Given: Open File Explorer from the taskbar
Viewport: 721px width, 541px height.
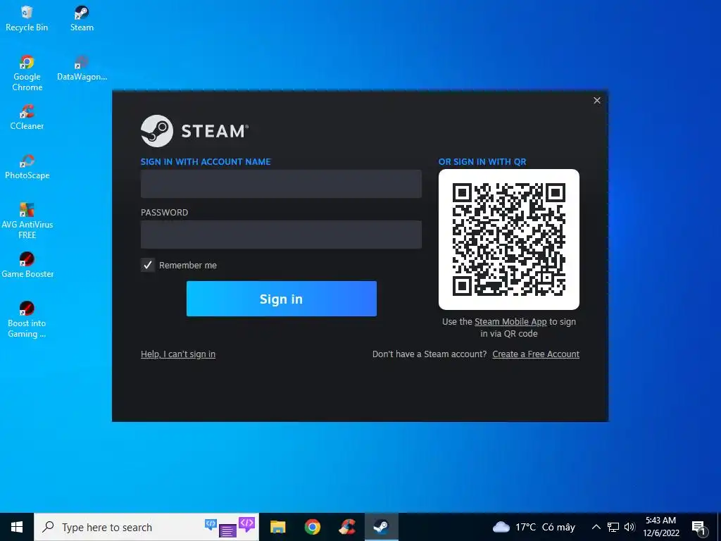Looking at the screenshot, I should click(277, 527).
